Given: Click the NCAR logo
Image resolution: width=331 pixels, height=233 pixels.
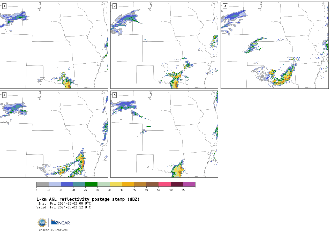Looking at the screenshot, I should point(61,222).
